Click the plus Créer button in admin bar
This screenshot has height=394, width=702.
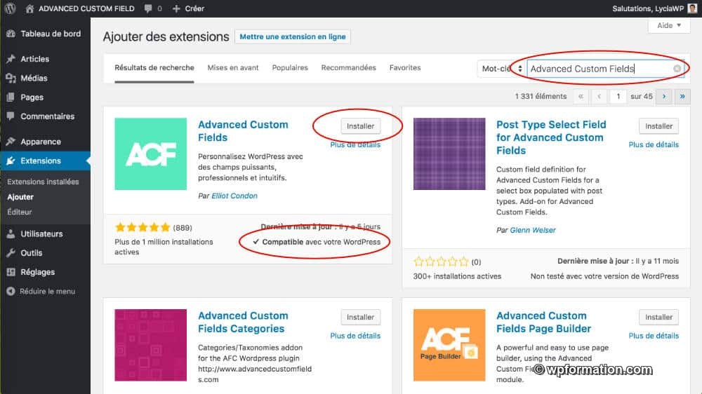click(188, 8)
